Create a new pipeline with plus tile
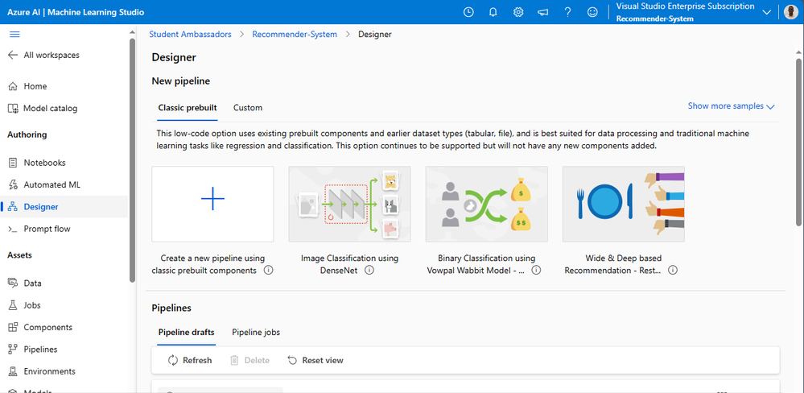 point(212,205)
